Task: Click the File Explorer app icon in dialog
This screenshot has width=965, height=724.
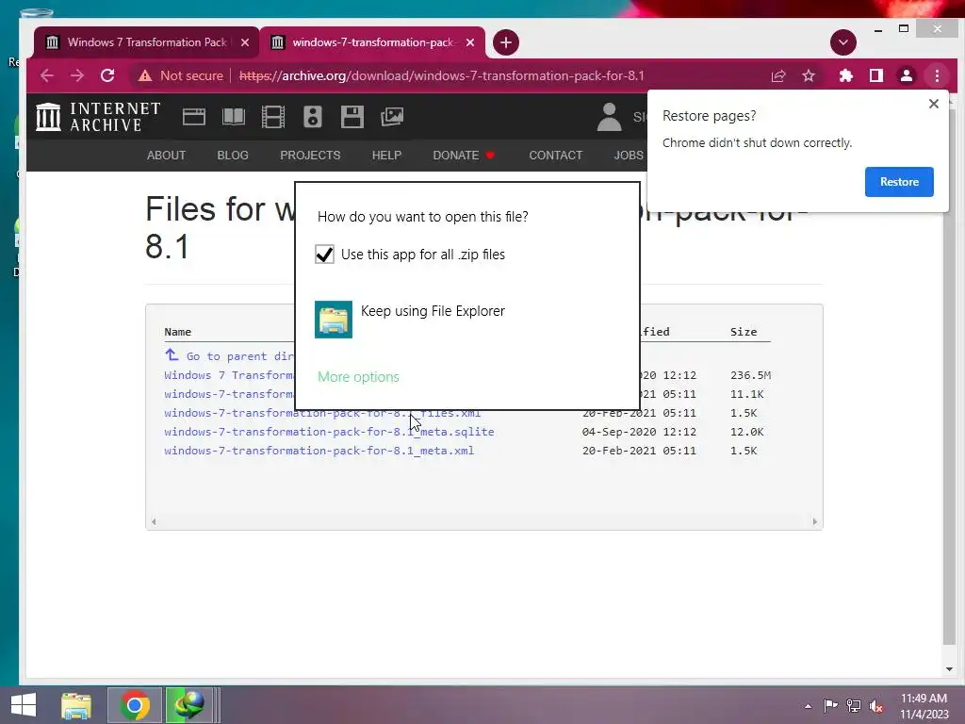Action: (334, 320)
